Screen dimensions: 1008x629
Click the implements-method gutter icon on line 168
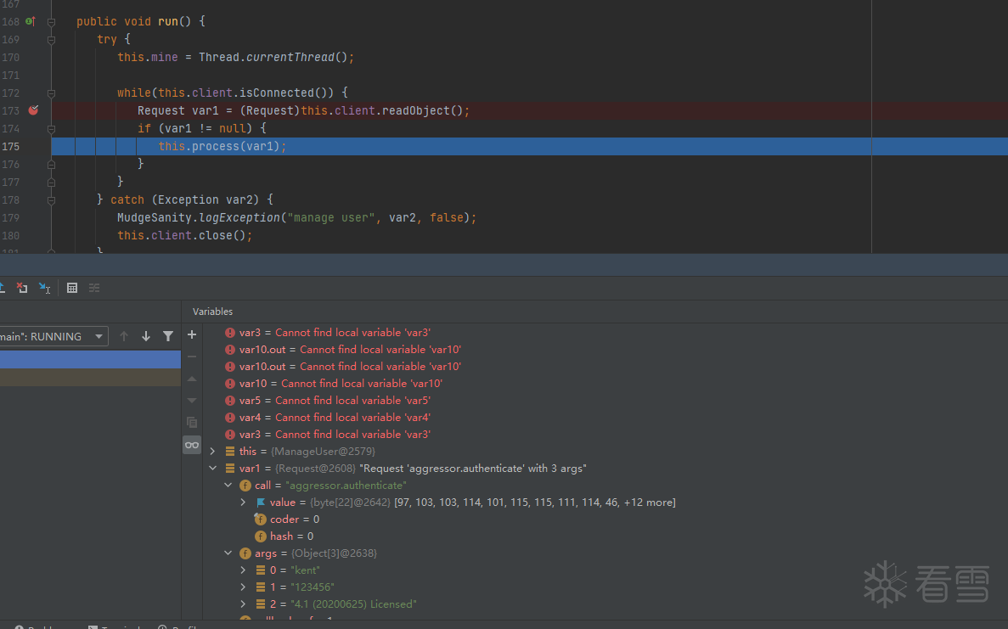click(x=30, y=21)
